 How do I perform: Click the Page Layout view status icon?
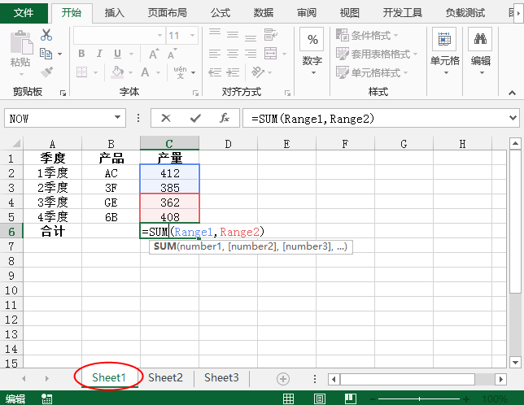coord(320,398)
